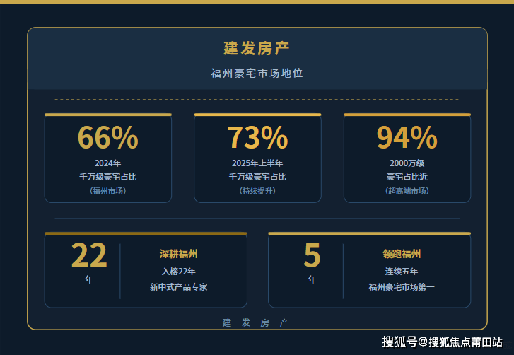
Task: Click the 福州豪宅市场第一 text
Action: tap(402, 287)
